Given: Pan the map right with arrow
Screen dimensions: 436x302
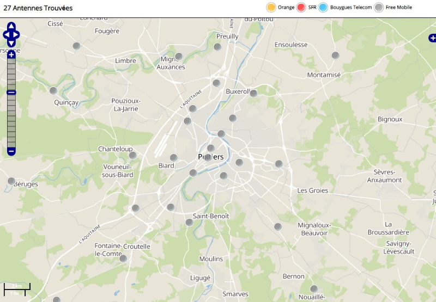Looking at the screenshot, I should coord(17,35).
